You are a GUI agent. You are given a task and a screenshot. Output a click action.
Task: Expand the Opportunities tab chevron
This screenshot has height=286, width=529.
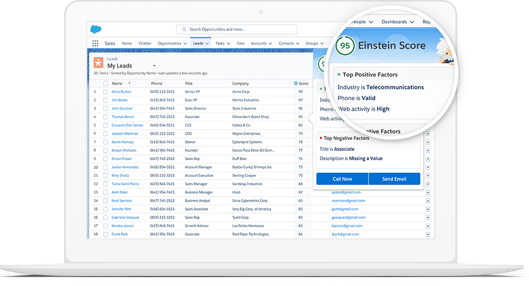click(x=185, y=43)
